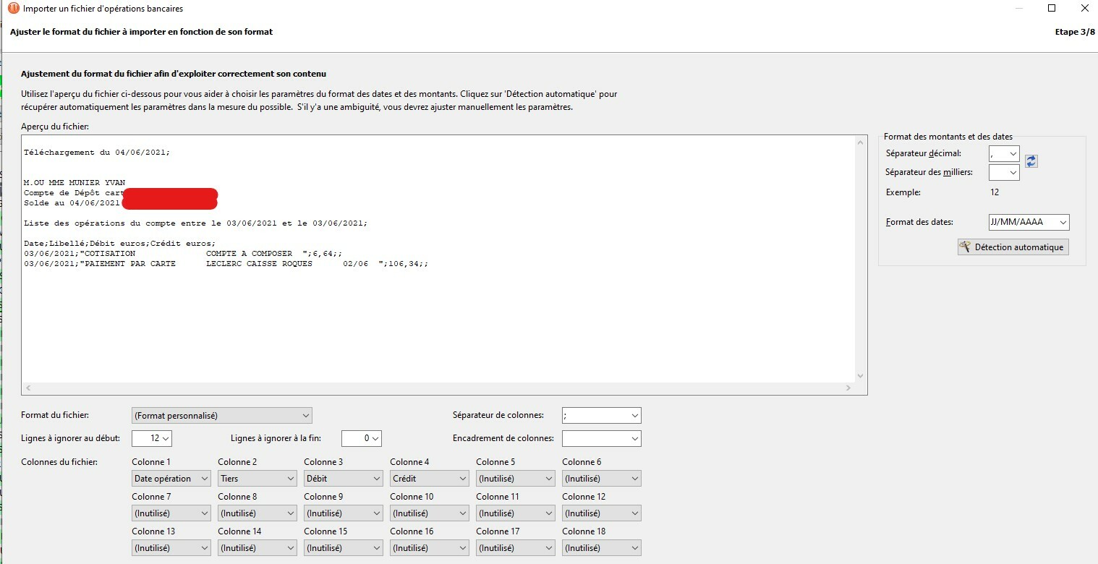Expand the Colonne 8 dropdown
Screen dimensions: 1098x564
click(258, 513)
